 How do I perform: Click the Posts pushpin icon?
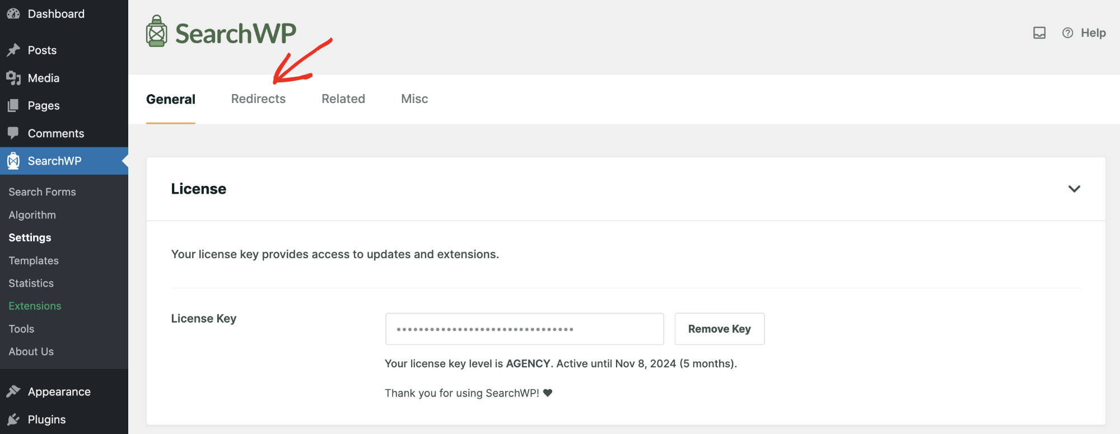click(x=13, y=50)
